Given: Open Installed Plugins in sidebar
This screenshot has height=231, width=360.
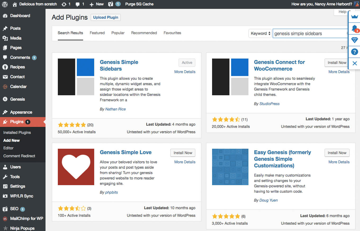Looking at the screenshot, I should coord(17,132).
